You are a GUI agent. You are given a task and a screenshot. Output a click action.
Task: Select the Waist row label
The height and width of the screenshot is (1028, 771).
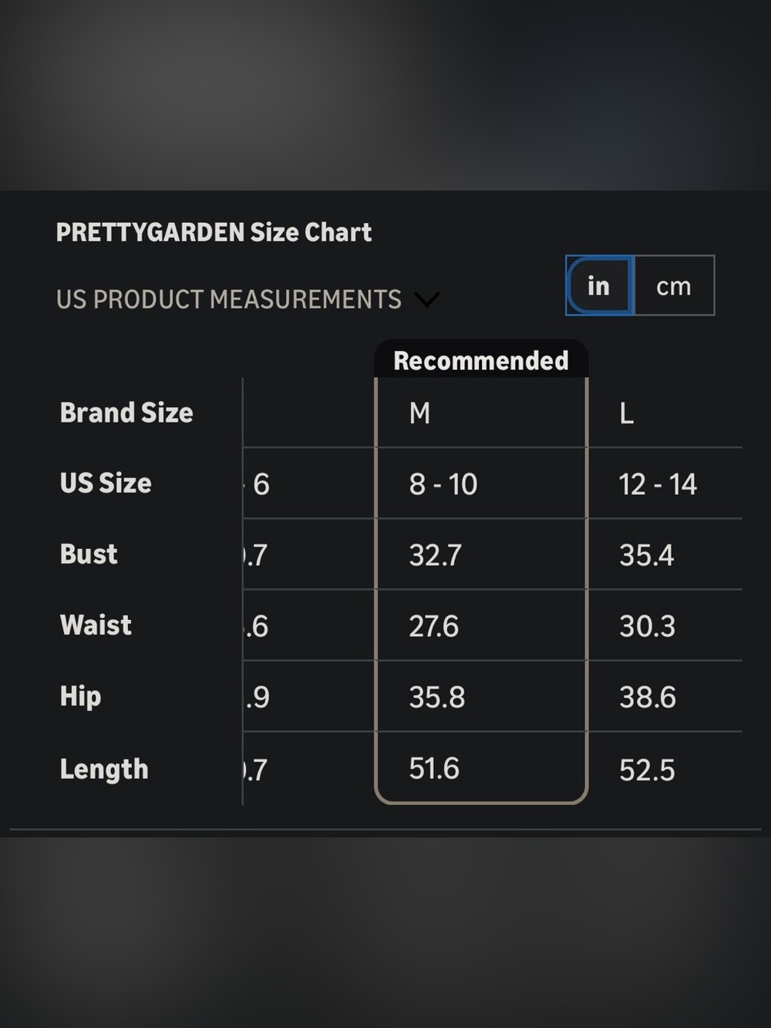pyautogui.click(x=96, y=625)
